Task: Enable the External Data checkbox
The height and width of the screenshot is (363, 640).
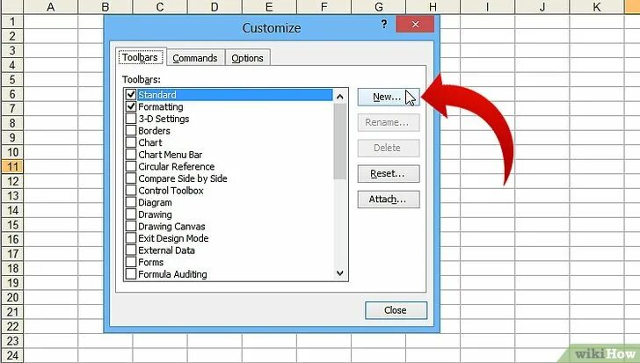Action: [131, 250]
